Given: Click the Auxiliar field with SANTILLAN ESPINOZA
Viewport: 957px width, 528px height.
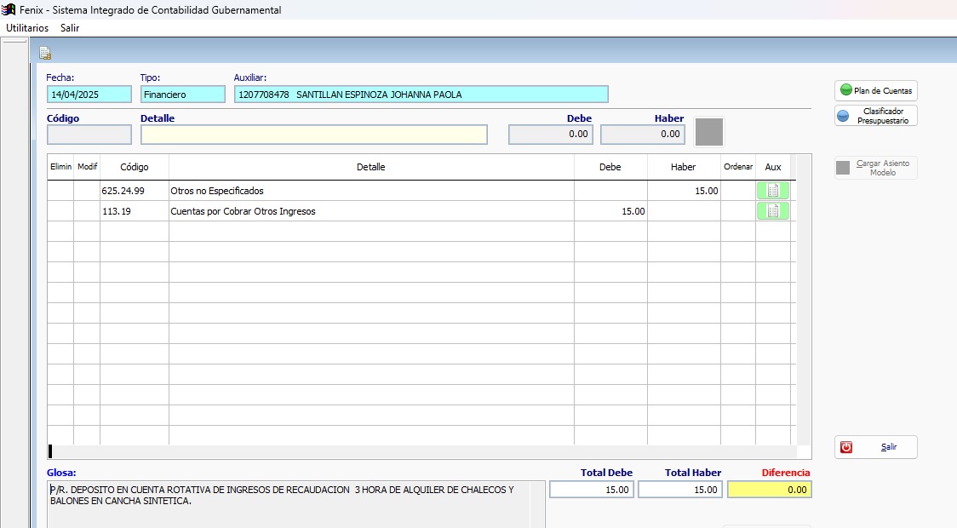Looking at the screenshot, I should pos(421,95).
